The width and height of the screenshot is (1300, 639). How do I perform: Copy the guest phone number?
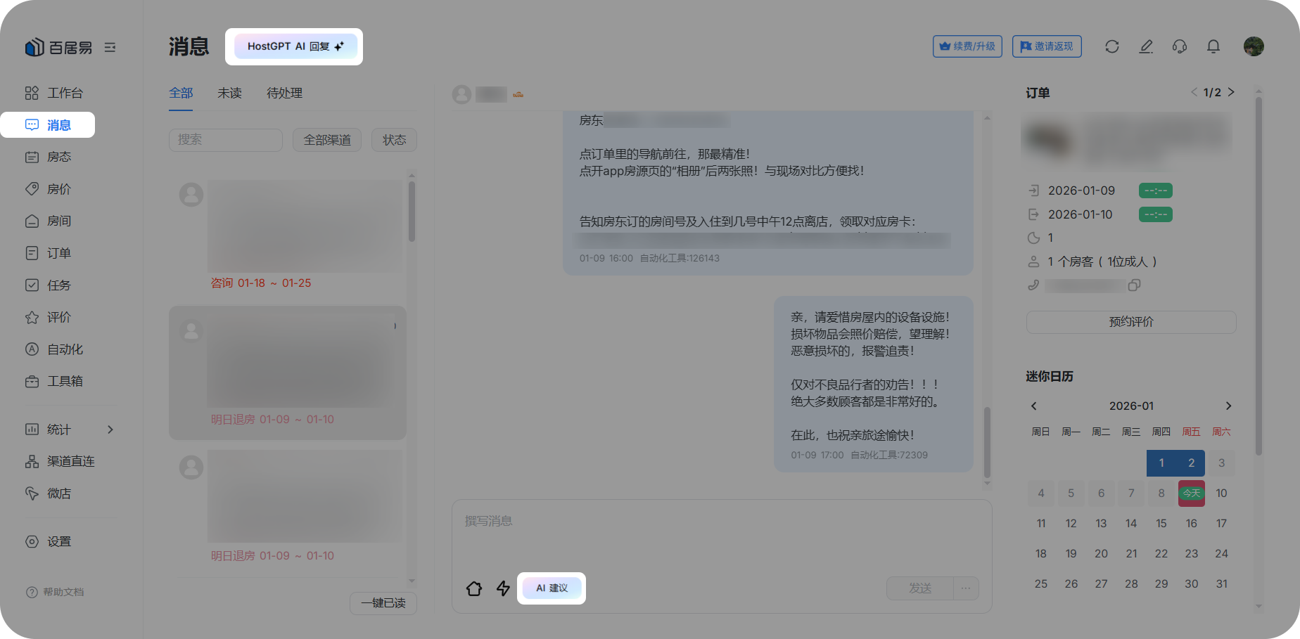(x=1134, y=285)
